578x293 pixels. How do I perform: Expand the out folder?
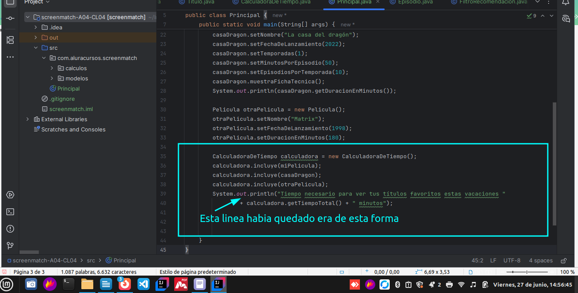point(36,37)
